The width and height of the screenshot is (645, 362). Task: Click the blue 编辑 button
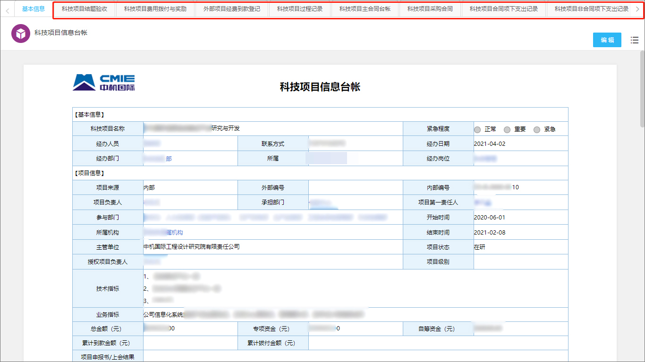(x=607, y=40)
